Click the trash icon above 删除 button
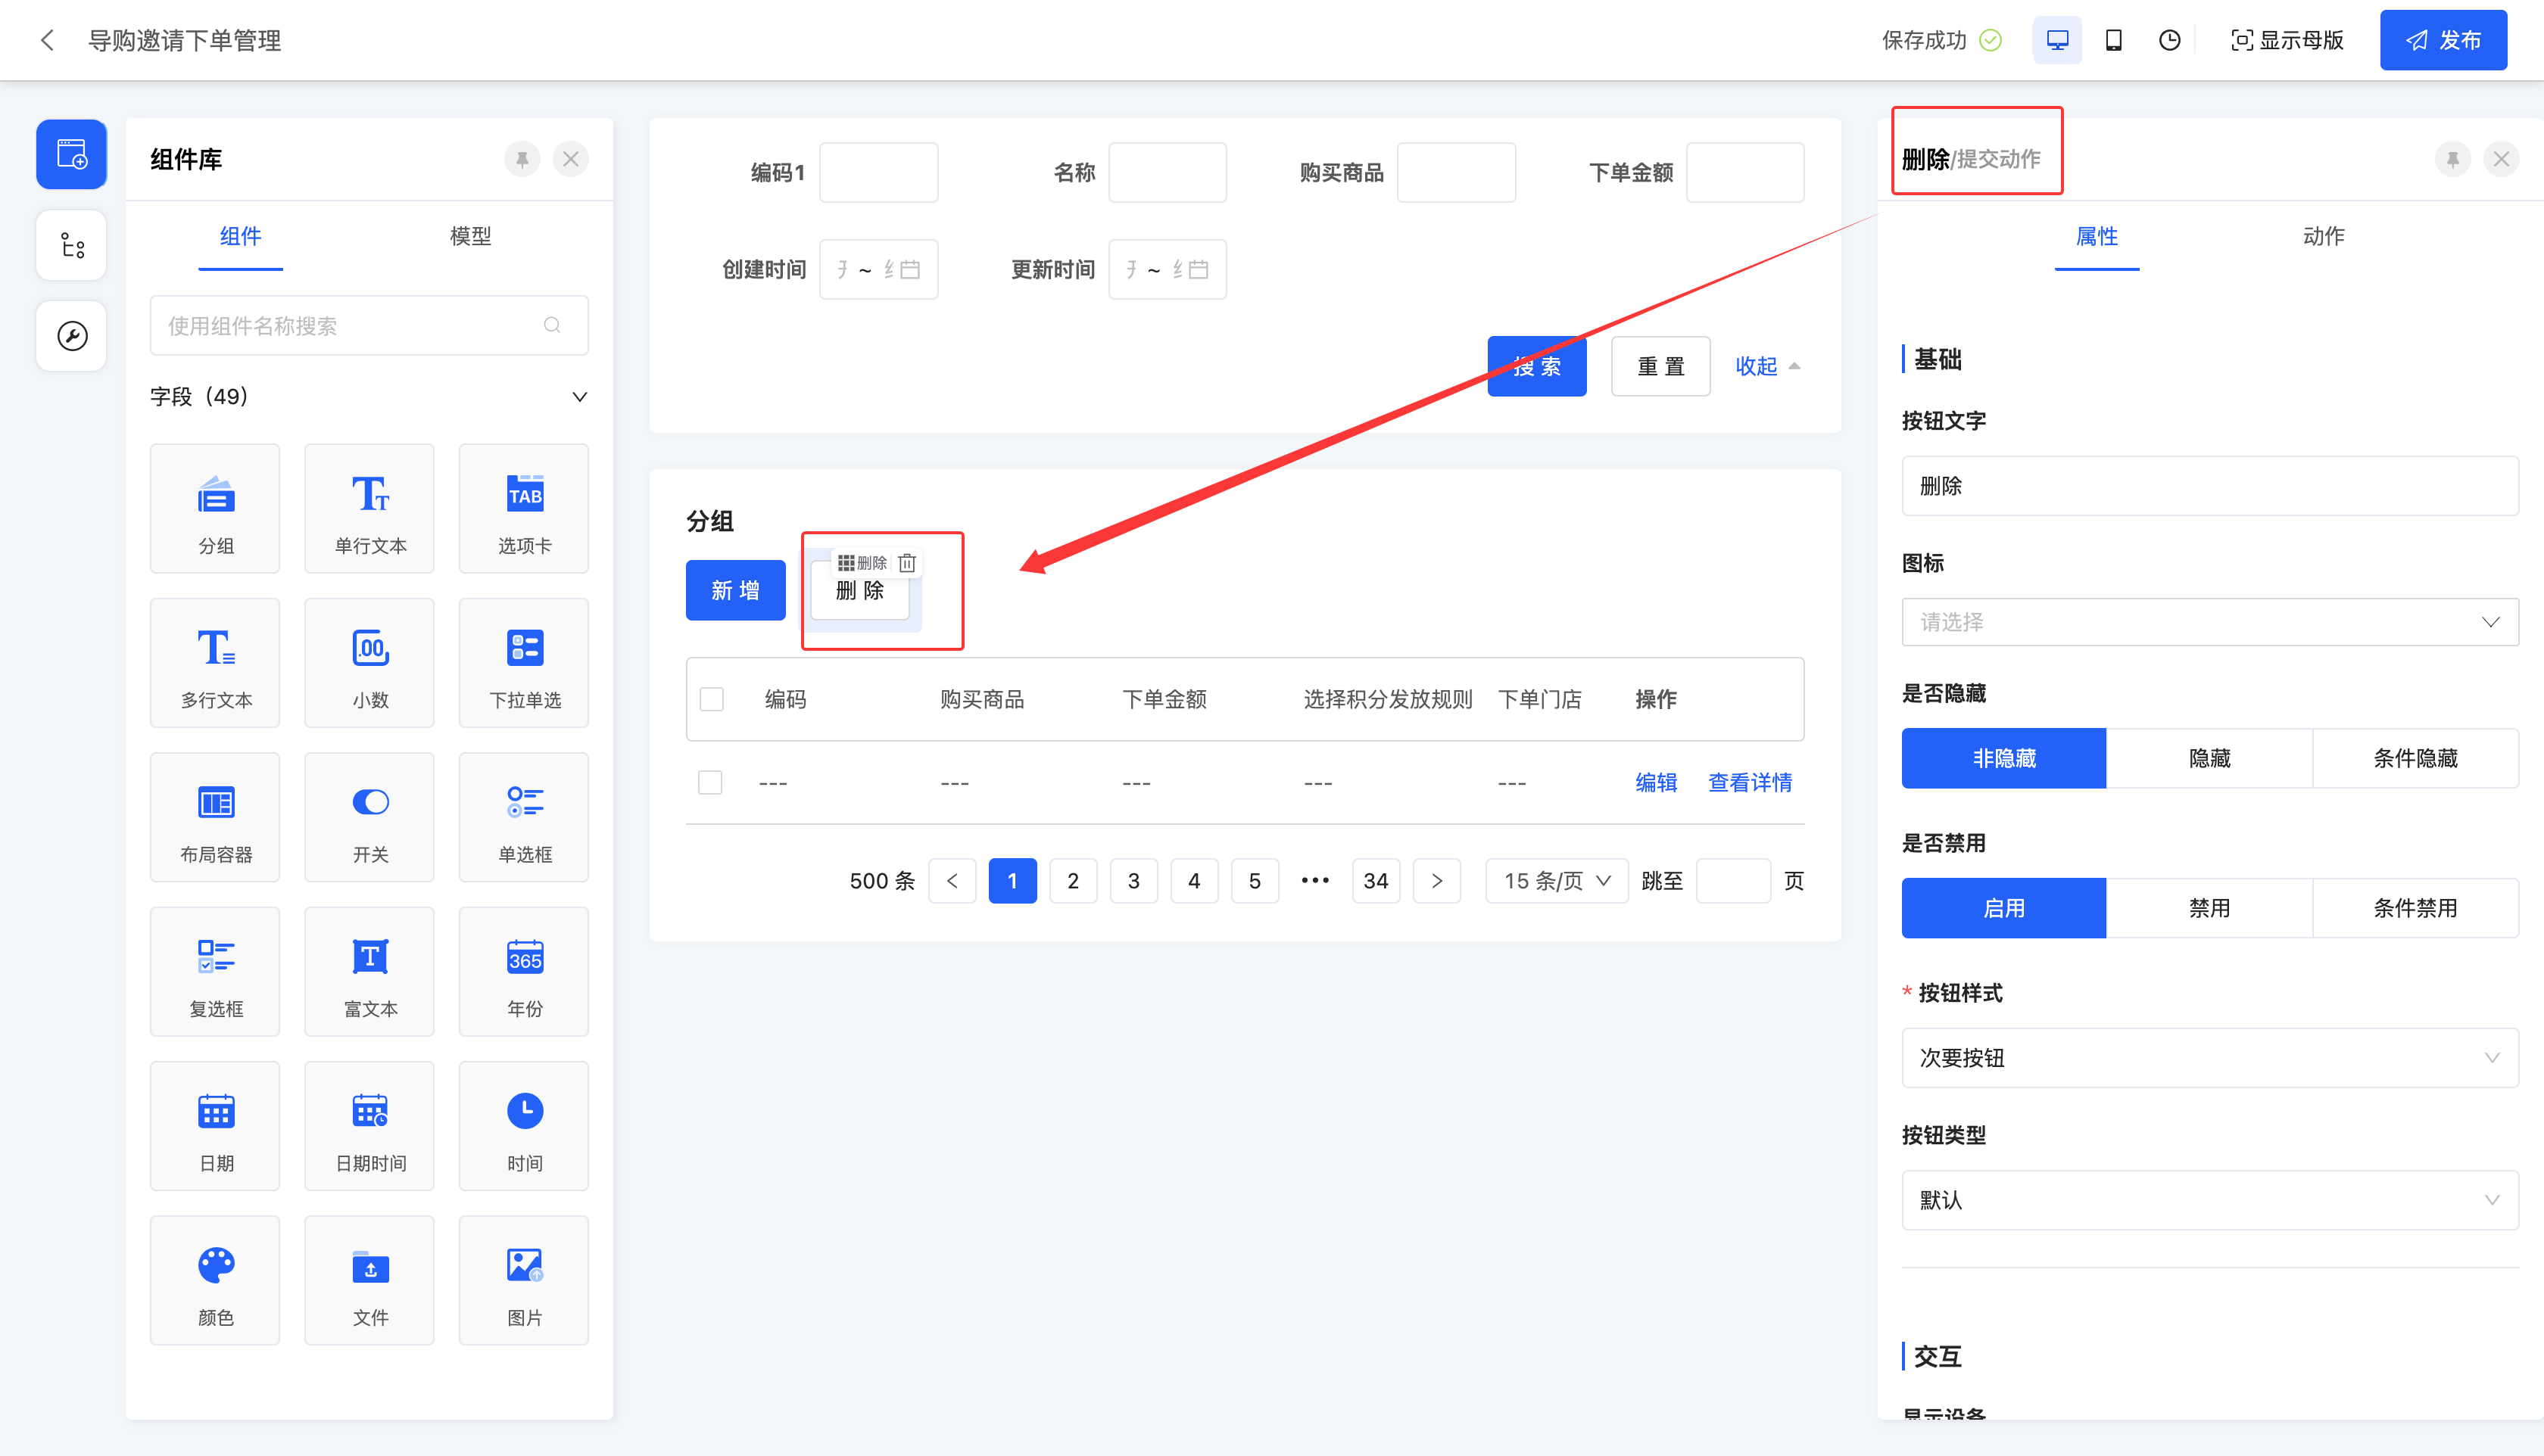Viewport: 2544px width, 1456px height. (x=907, y=563)
